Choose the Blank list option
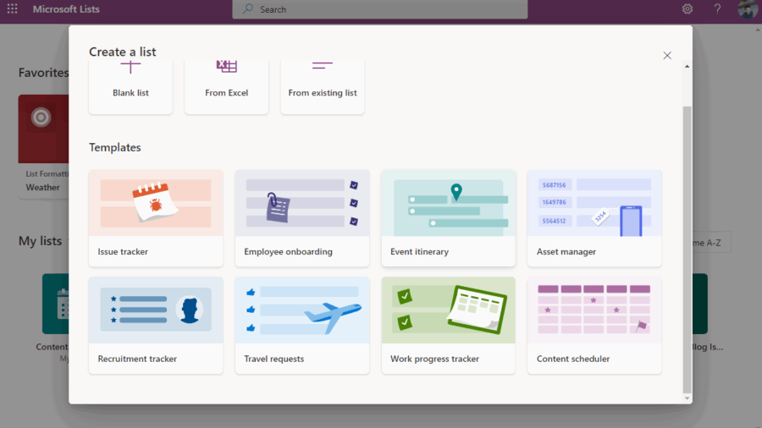This screenshot has height=428, width=762. [130, 87]
